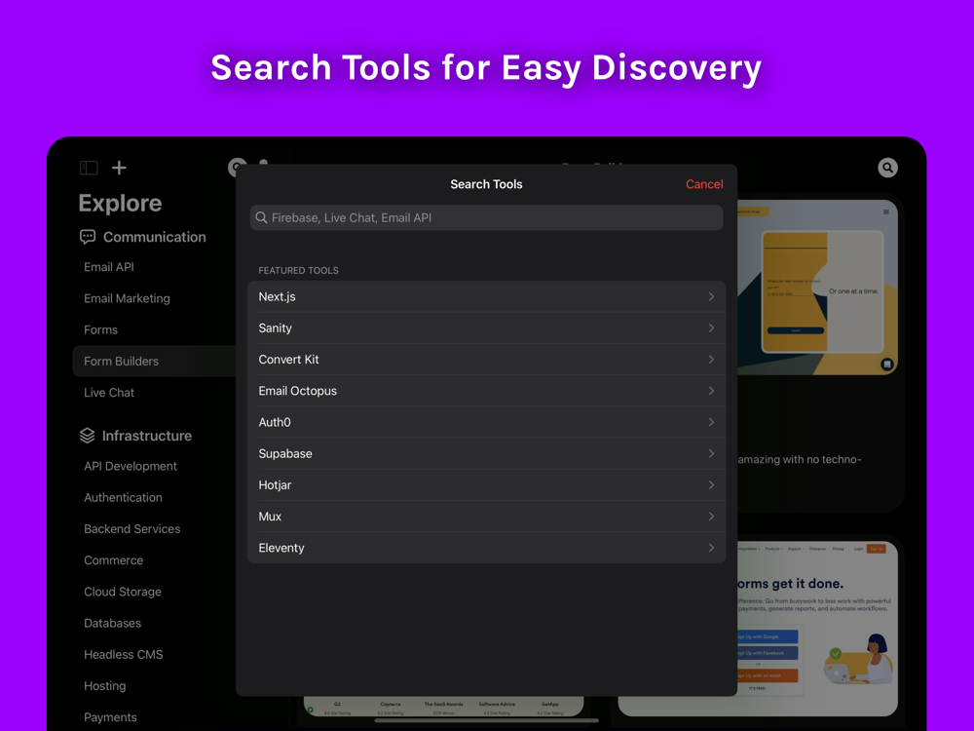Open the Auth0 entry
The image size is (974, 731).
coord(486,422)
